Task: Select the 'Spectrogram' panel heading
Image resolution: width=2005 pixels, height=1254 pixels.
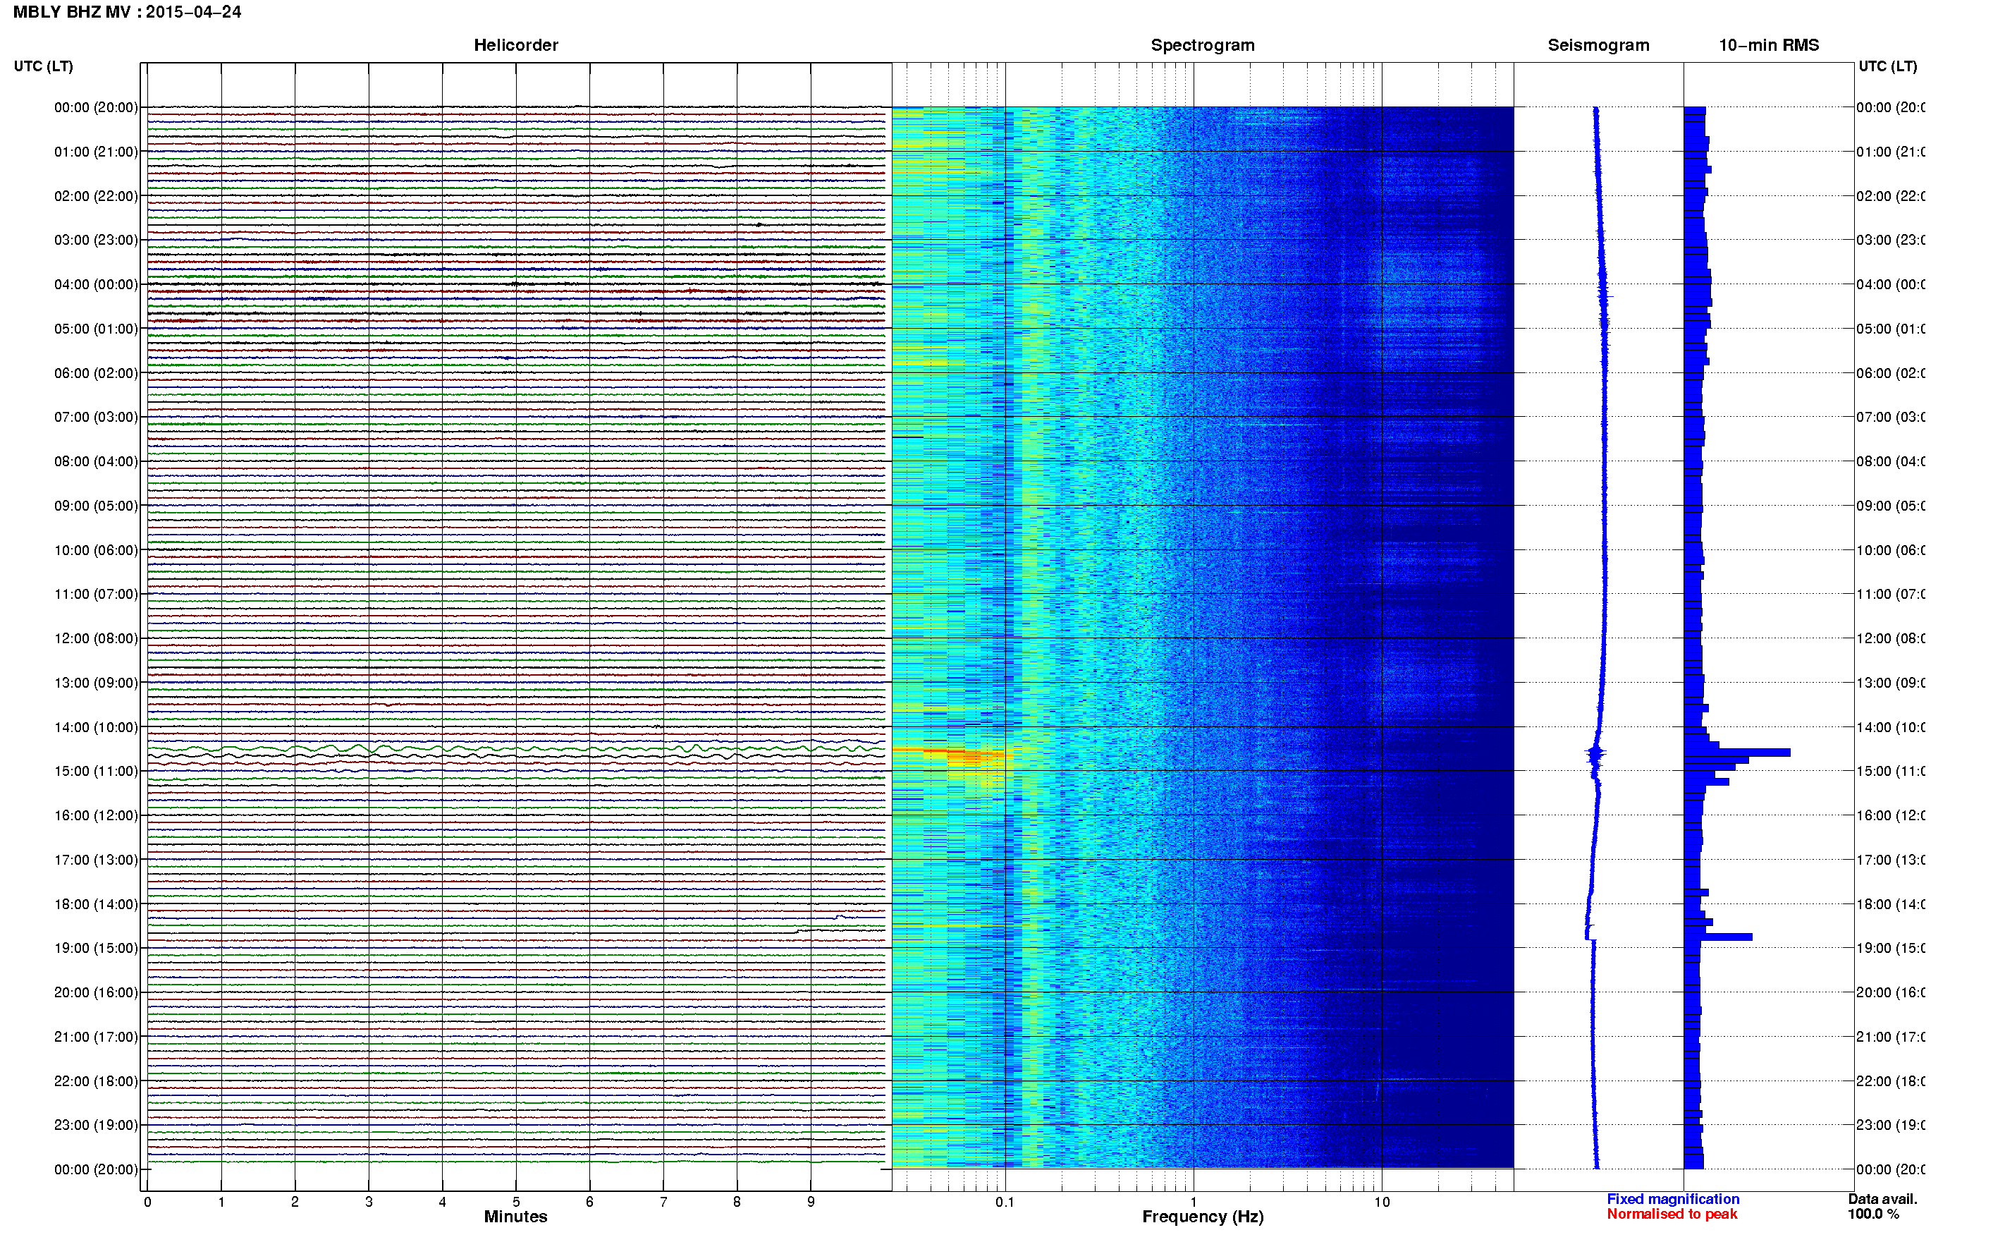Action: pos(1203,46)
